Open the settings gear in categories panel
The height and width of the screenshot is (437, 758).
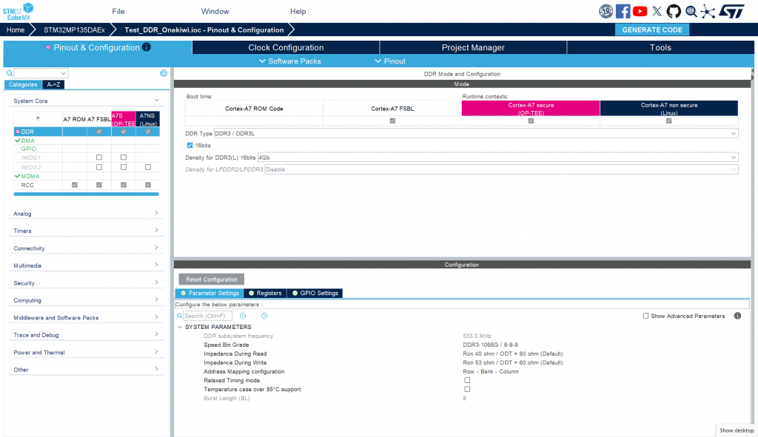click(164, 73)
